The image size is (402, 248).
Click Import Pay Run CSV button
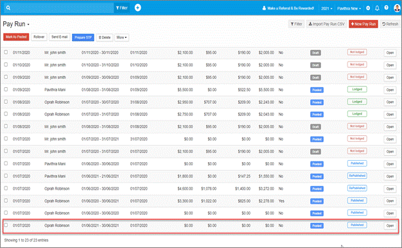326,24
